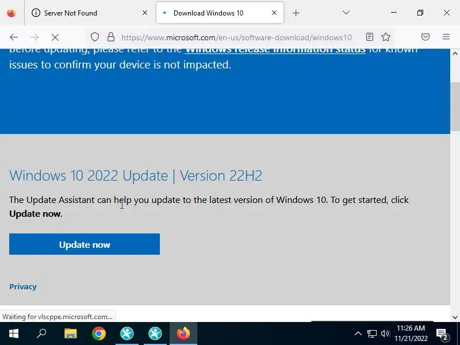460x345 pixels.
Task: Open taskbar search
Action: (41, 333)
